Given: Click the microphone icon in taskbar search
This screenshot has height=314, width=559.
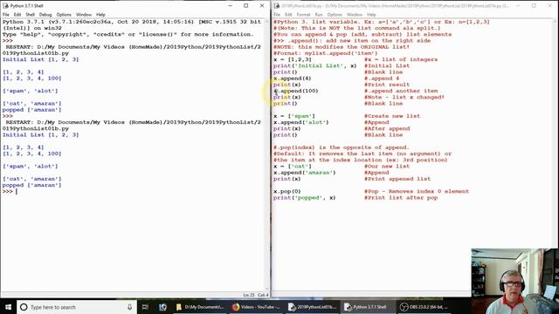Looking at the screenshot, I should (129, 307).
